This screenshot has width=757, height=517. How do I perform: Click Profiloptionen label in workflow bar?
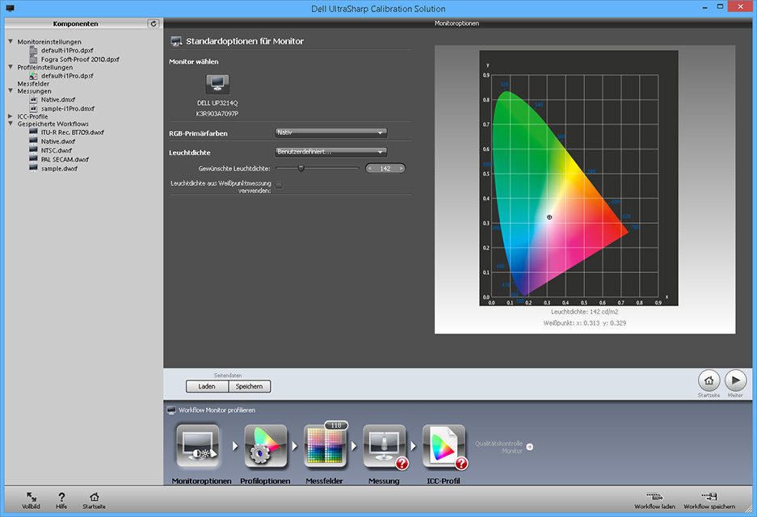pos(265,481)
